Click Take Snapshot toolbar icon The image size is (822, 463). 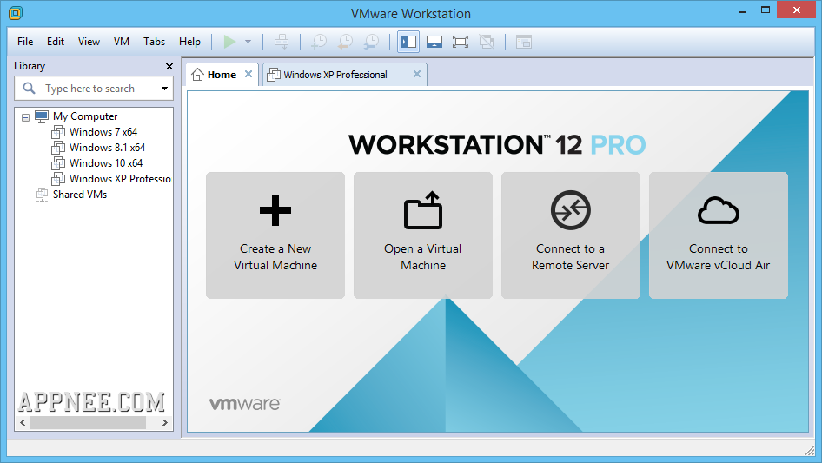319,42
